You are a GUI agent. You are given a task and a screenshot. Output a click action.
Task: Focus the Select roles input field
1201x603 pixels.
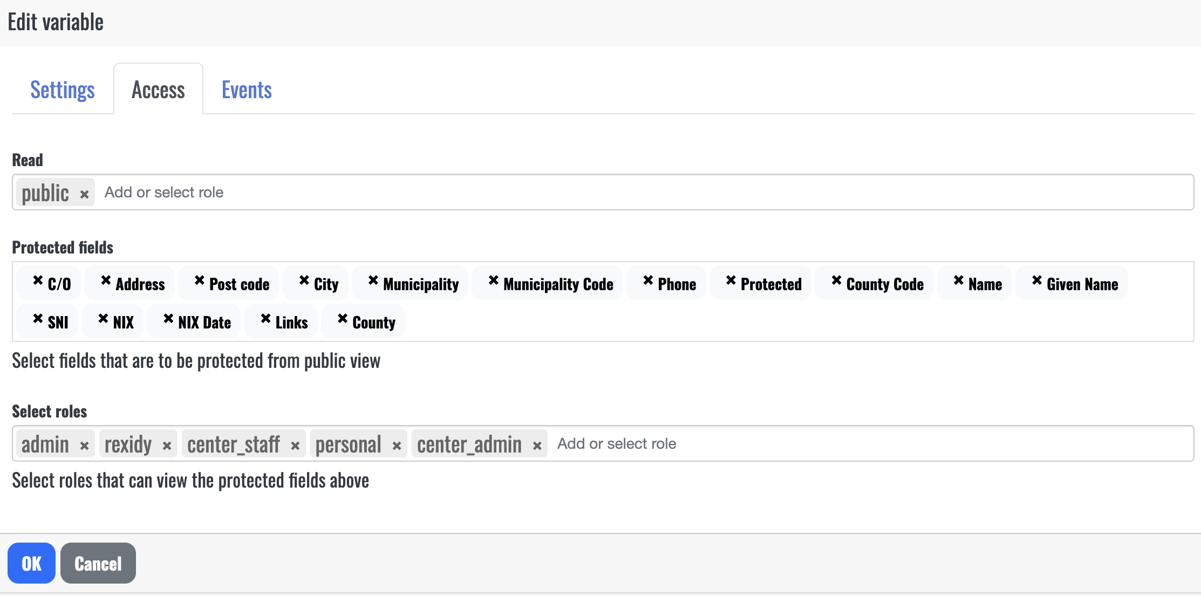tap(863, 444)
